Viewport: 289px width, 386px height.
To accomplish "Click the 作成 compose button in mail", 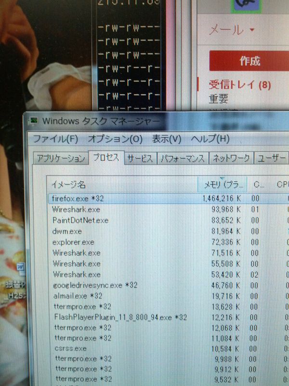I will coord(249,61).
